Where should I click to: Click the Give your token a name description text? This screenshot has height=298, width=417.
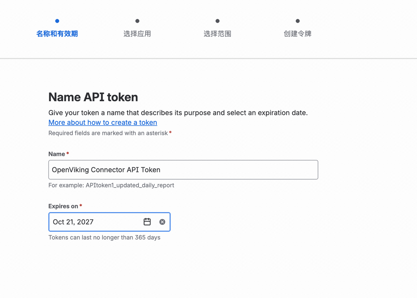178,113
